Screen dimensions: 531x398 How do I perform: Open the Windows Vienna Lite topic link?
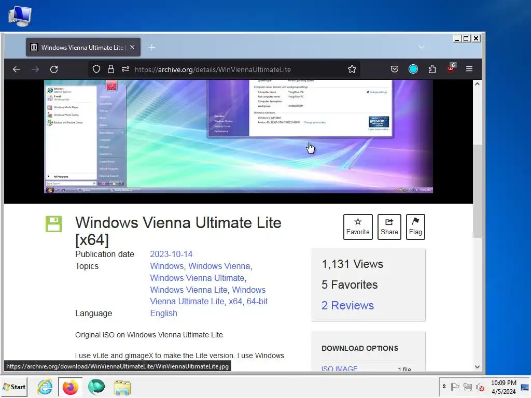pos(189,290)
